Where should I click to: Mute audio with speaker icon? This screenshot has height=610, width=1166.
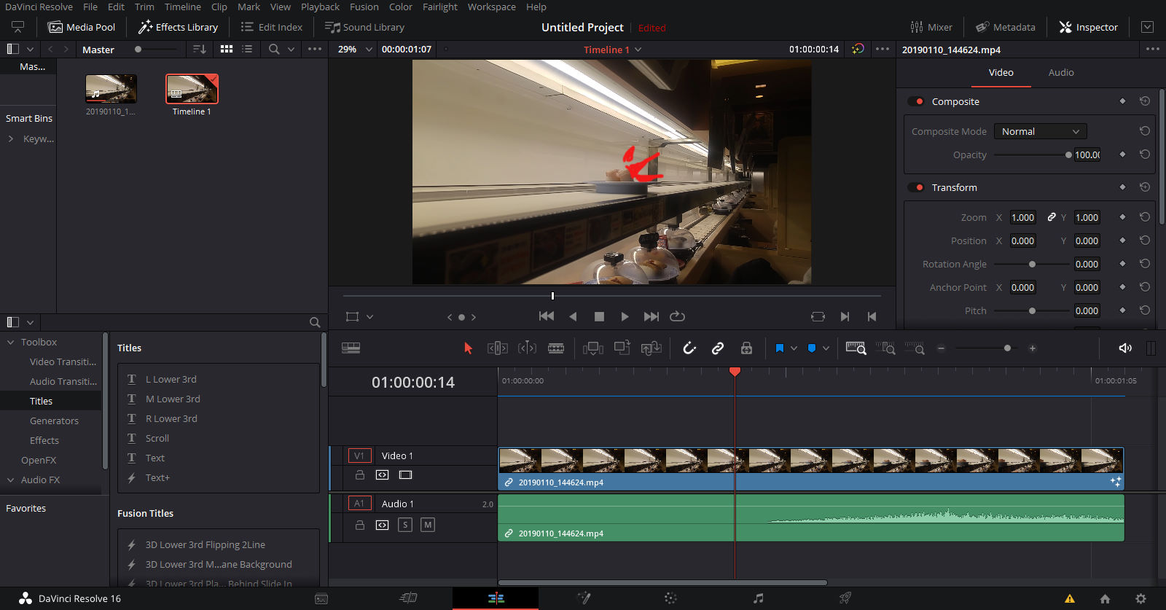pos(1125,348)
